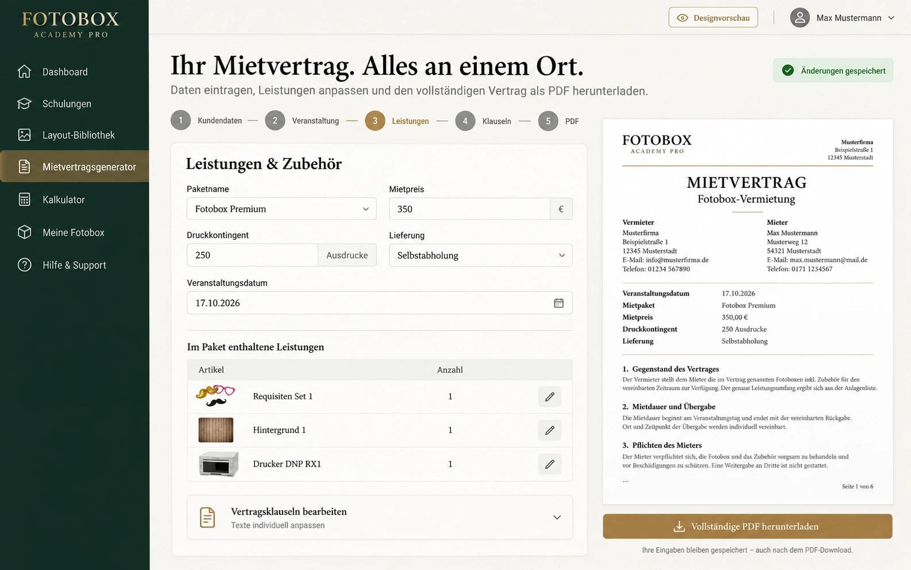
Task: Click the Schulungen graduation cap icon
Action: tap(24, 103)
